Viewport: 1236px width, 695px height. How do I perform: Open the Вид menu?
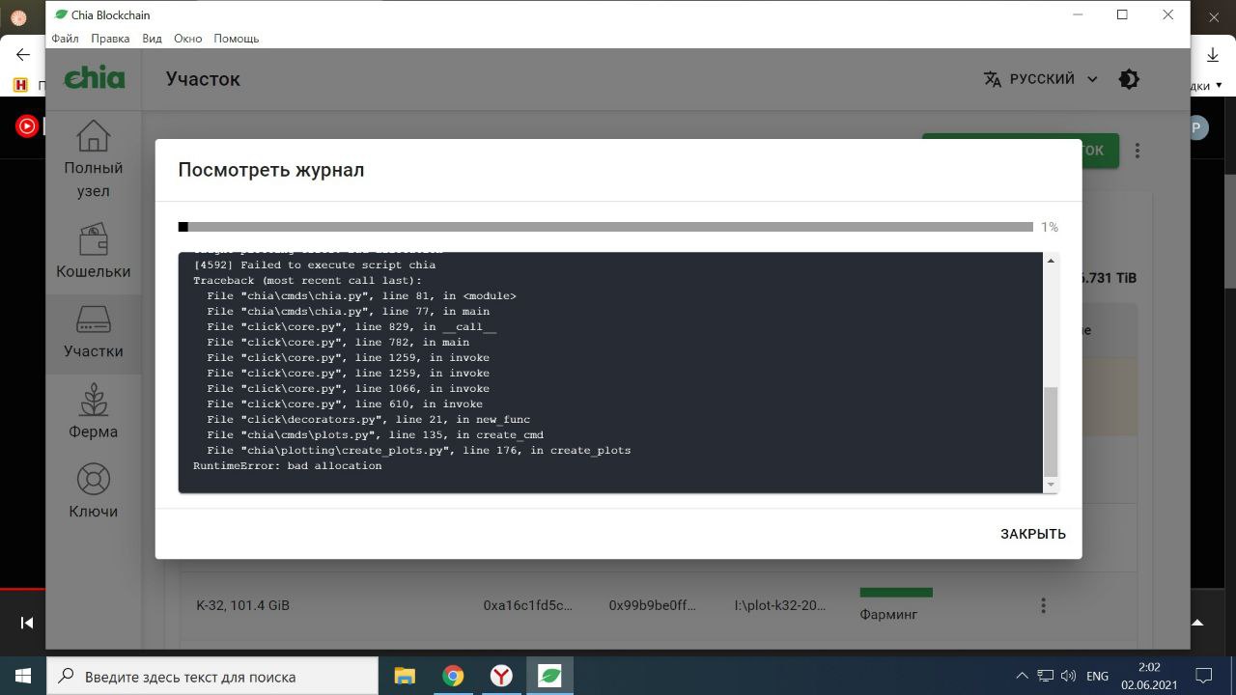click(152, 39)
